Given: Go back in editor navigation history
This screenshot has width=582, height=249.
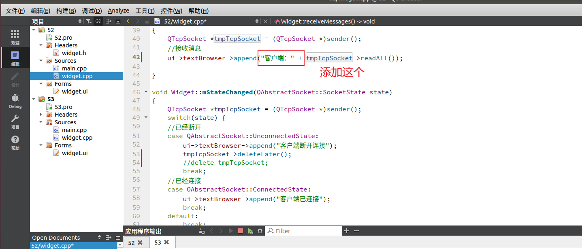Looking at the screenshot, I should pos(128,21).
